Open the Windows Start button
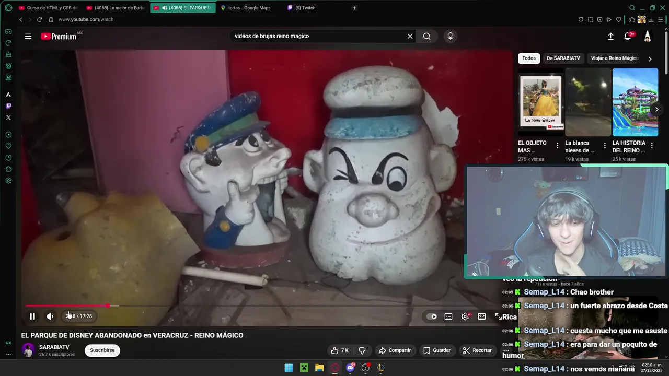The image size is (669, 376). [x=289, y=368]
